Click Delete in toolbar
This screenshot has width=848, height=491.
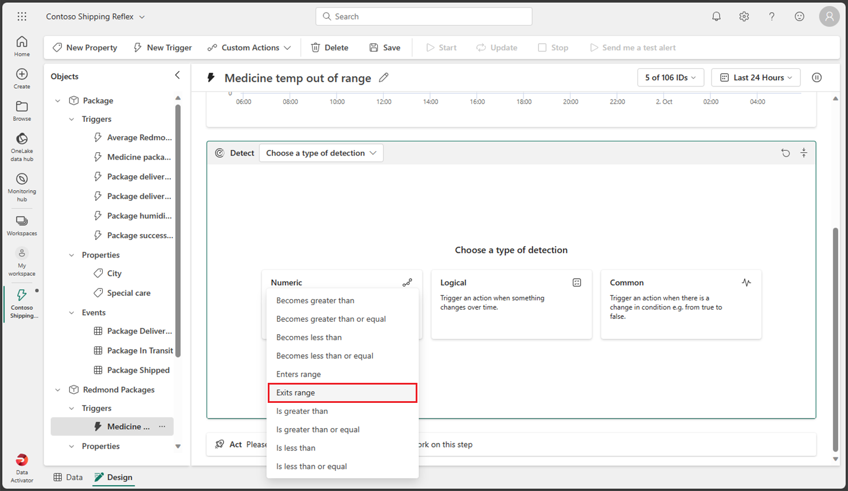tap(330, 47)
